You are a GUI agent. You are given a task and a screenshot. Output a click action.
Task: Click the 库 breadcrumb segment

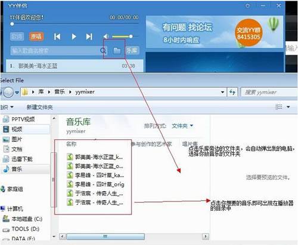41,92
